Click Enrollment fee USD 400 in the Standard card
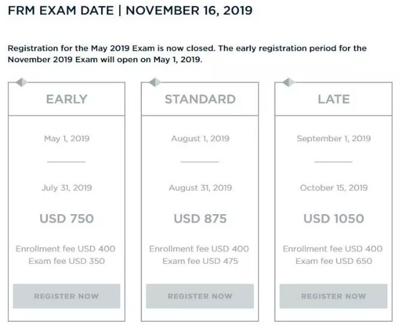The height and width of the screenshot is (326, 400). (x=200, y=249)
